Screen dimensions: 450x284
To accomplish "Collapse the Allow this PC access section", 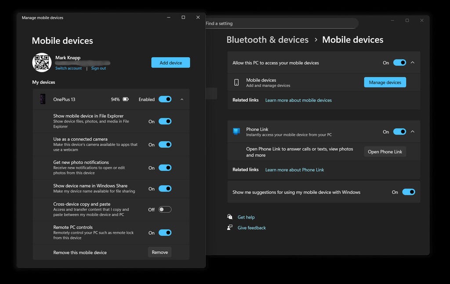I will [412, 63].
